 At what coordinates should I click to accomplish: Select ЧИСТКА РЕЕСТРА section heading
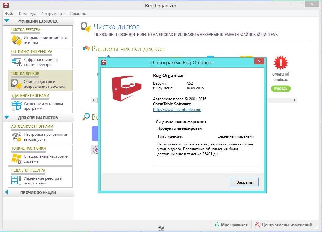click(26, 30)
